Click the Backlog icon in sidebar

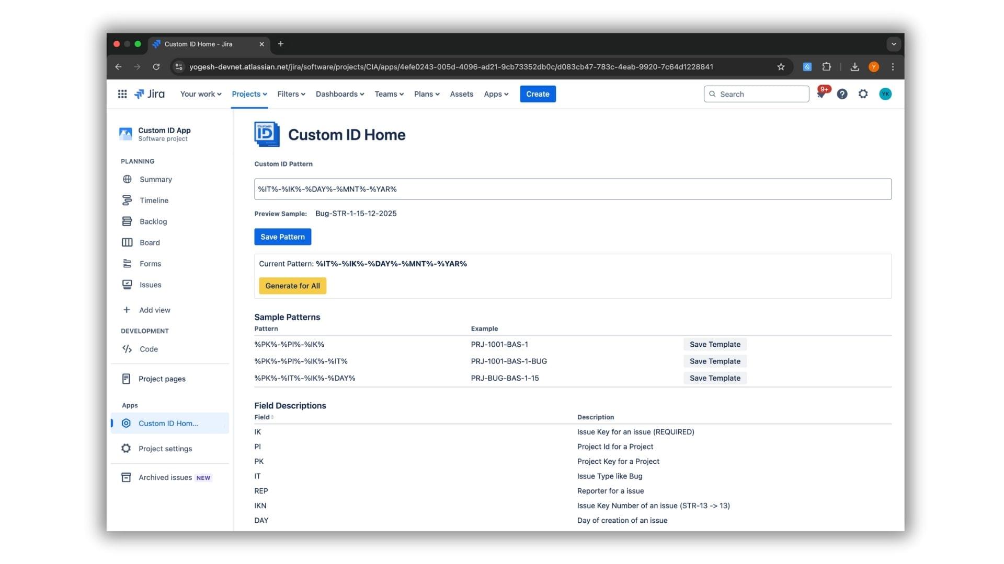pyautogui.click(x=127, y=221)
